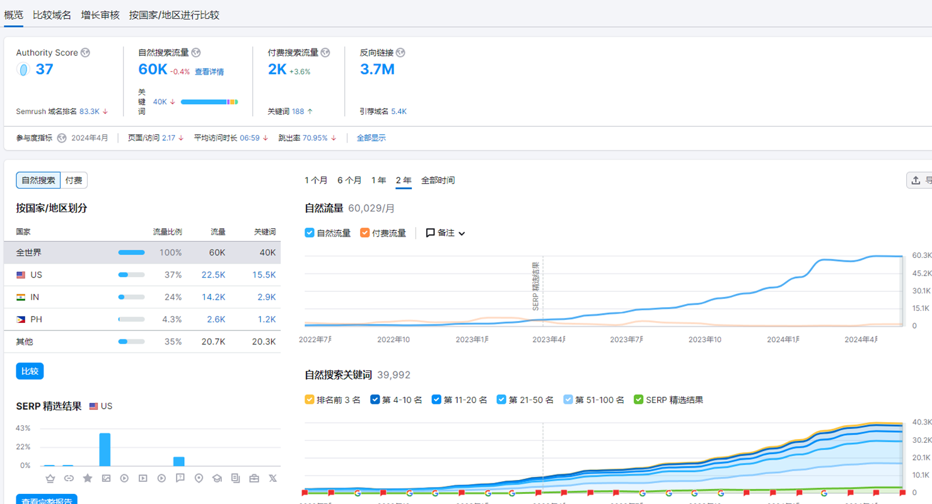This screenshot has width=932, height=504.
Task: Click the export icon above the traffic chart
Action: [916, 180]
